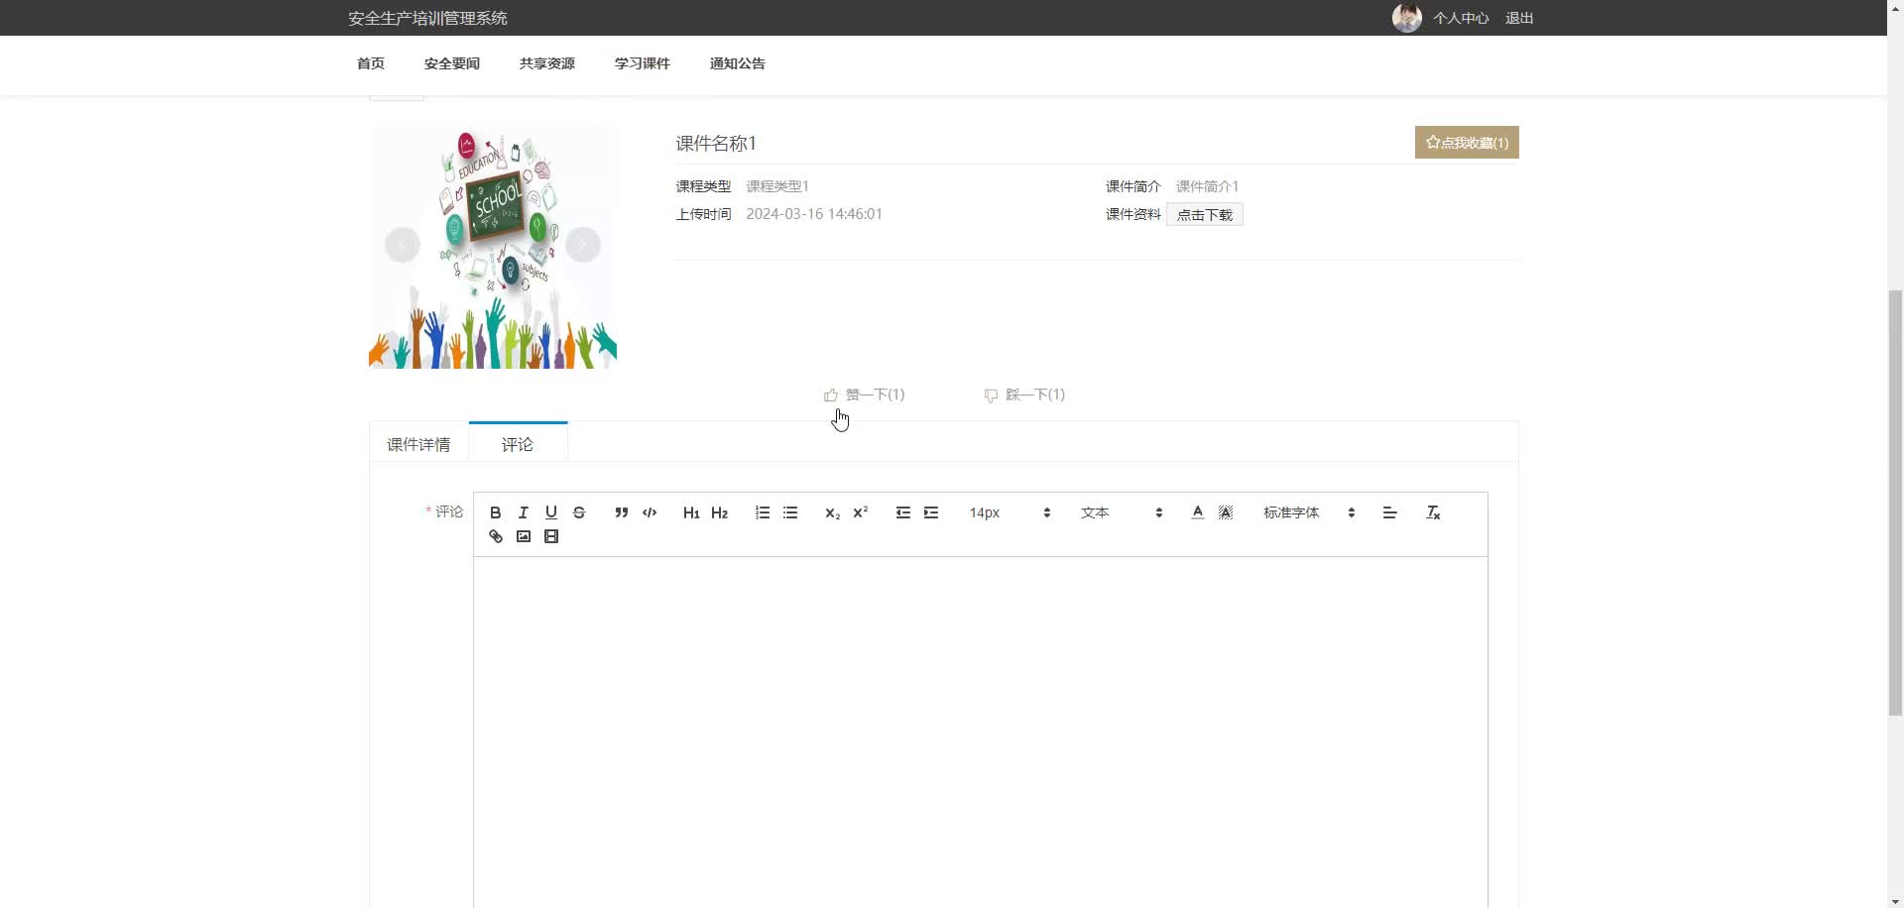Clear text formatting in the editor

[x=1432, y=512]
